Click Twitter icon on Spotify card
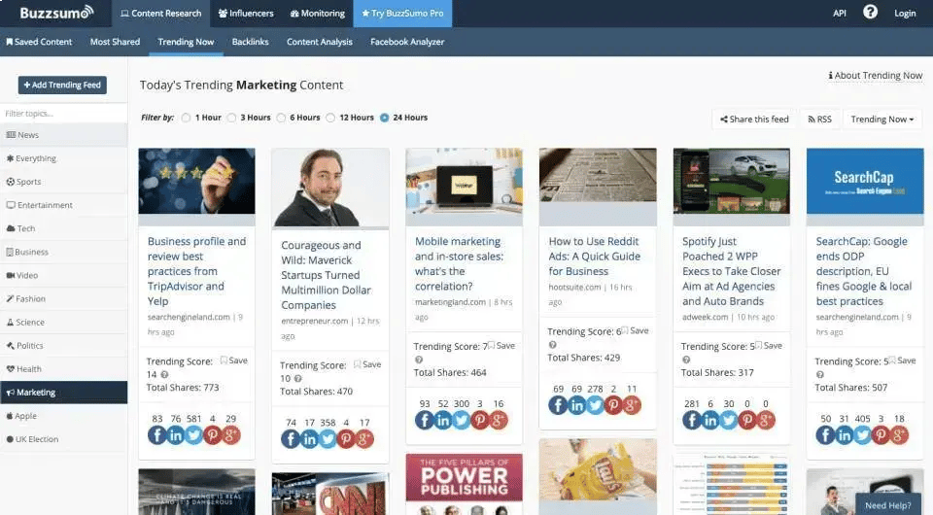 pos(728,421)
